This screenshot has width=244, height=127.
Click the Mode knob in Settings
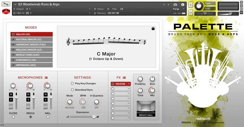(x=70, y=102)
